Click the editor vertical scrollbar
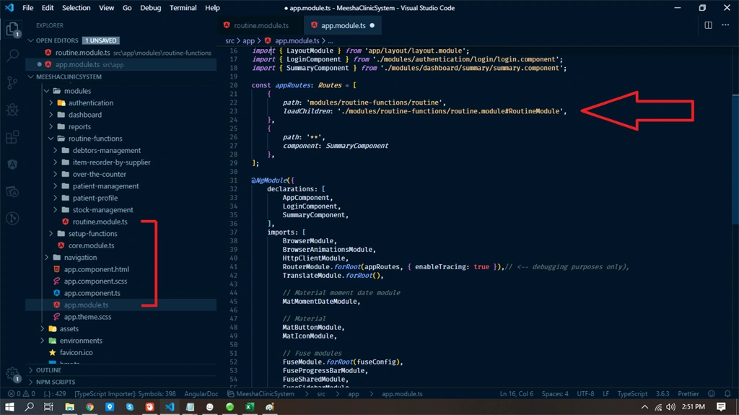The height and width of the screenshot is (415, 739). pos(735,160)
